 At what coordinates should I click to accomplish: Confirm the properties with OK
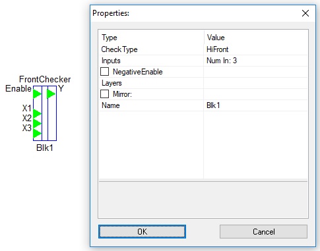tap(142, 231)
